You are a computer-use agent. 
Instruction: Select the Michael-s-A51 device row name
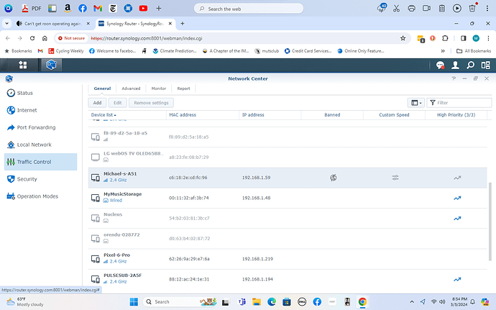click(120, 174)
